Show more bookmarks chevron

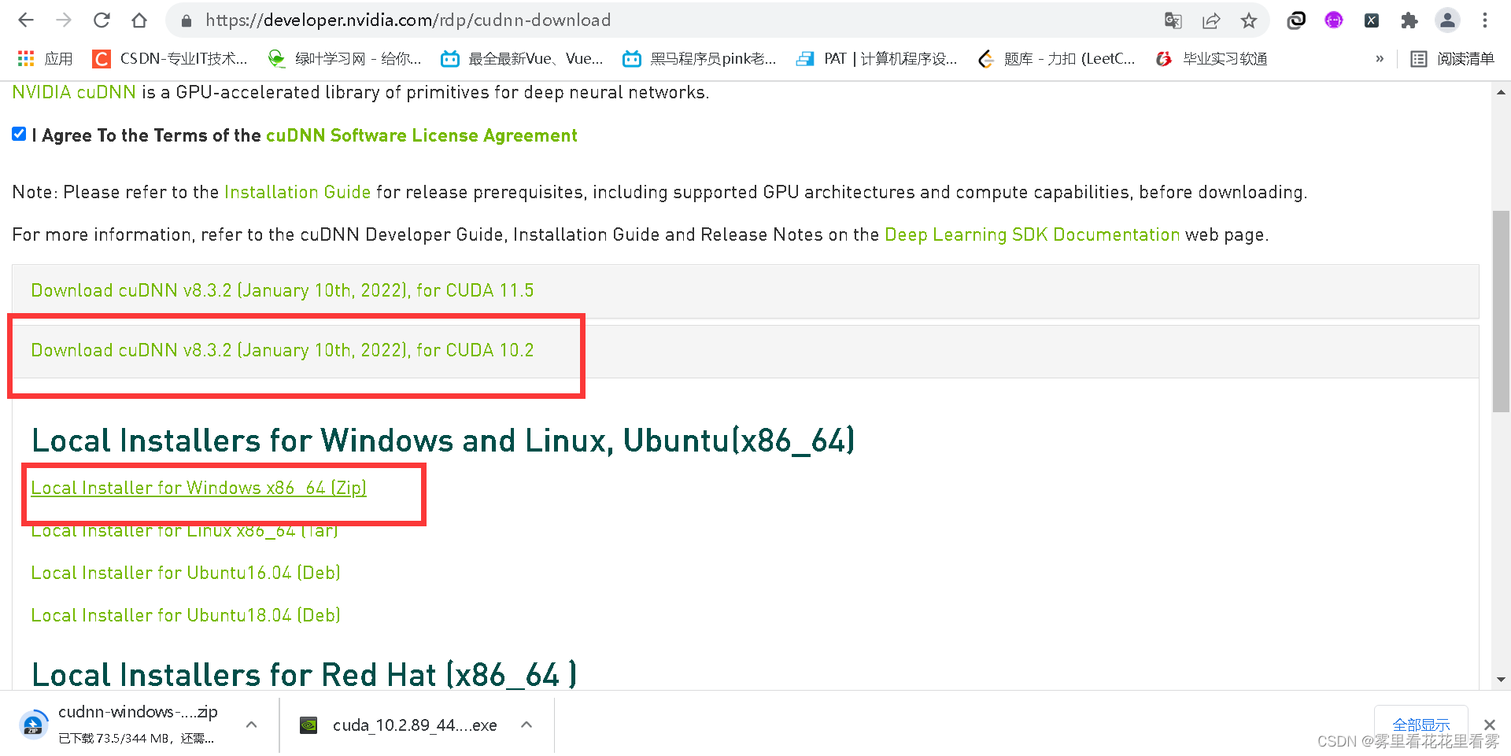coord(1380,59)
